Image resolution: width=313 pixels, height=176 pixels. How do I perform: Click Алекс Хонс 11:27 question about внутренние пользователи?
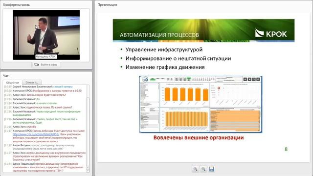coord(45,156)
